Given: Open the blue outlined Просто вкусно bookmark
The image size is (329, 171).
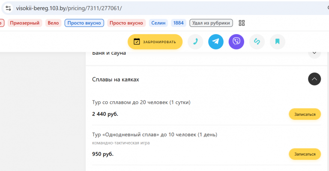Looking at the screenshot, I should point(84,23).
